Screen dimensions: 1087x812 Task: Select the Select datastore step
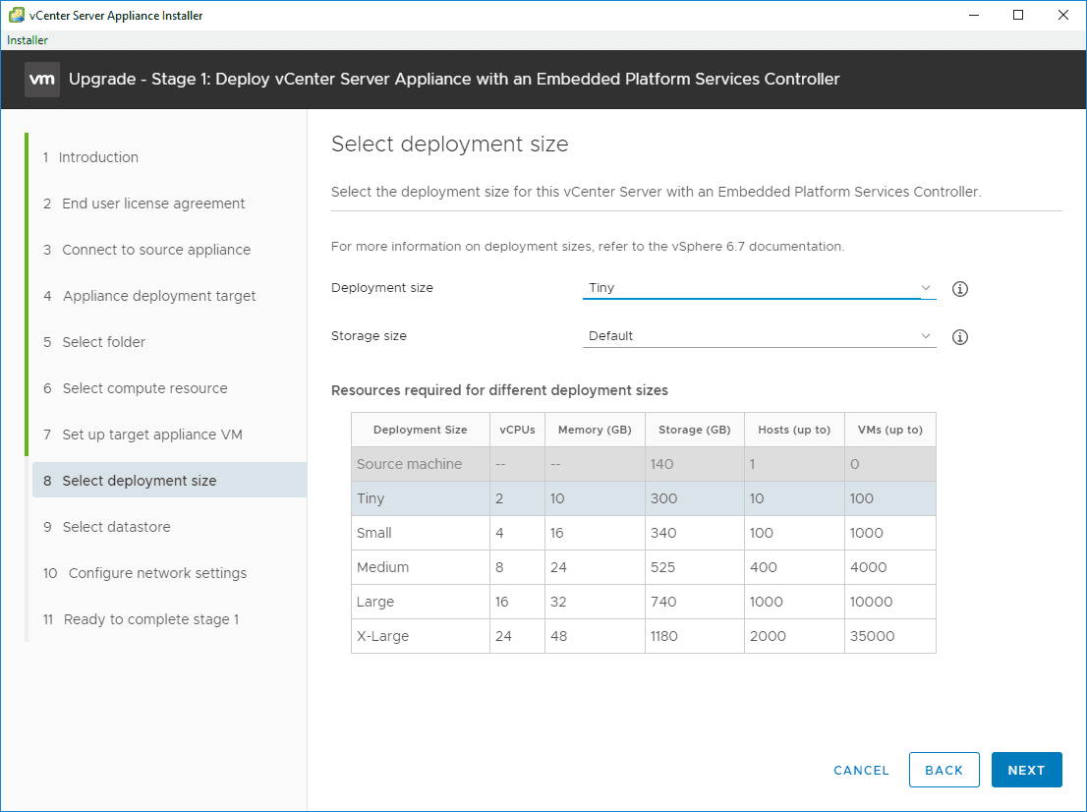pos(122,527)
